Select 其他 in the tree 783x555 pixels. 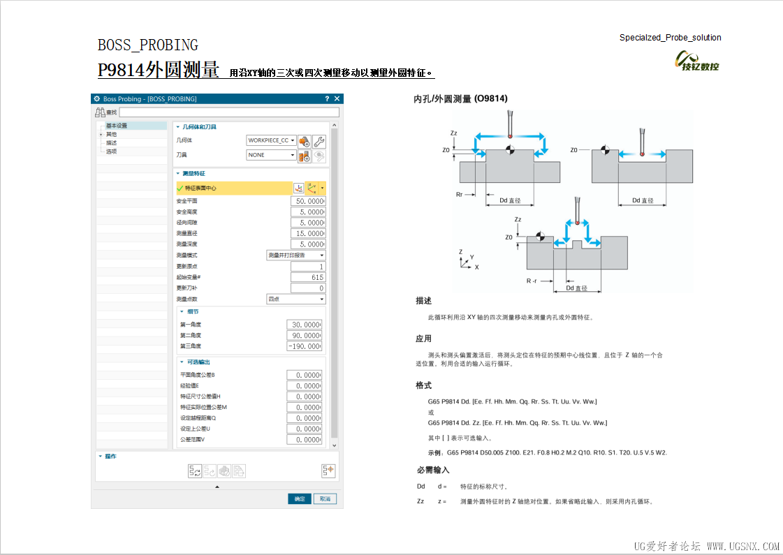tap(111, 134)
